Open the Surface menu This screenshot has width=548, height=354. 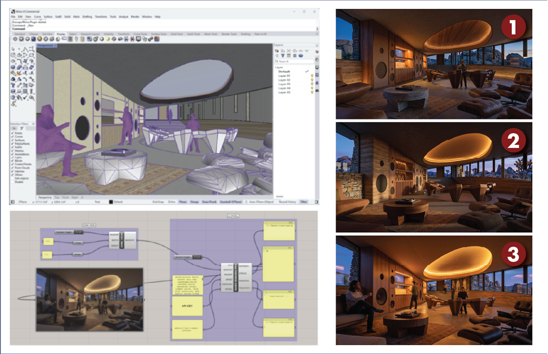click(48, 17)
